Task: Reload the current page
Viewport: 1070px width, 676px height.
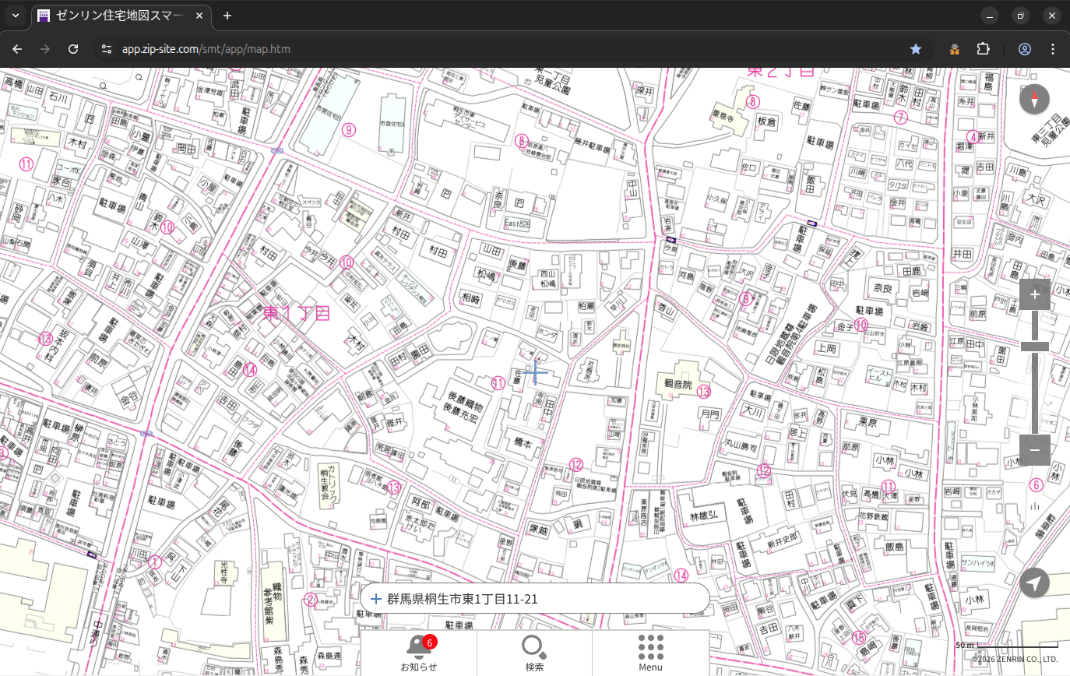Action: tap(73, 49)
